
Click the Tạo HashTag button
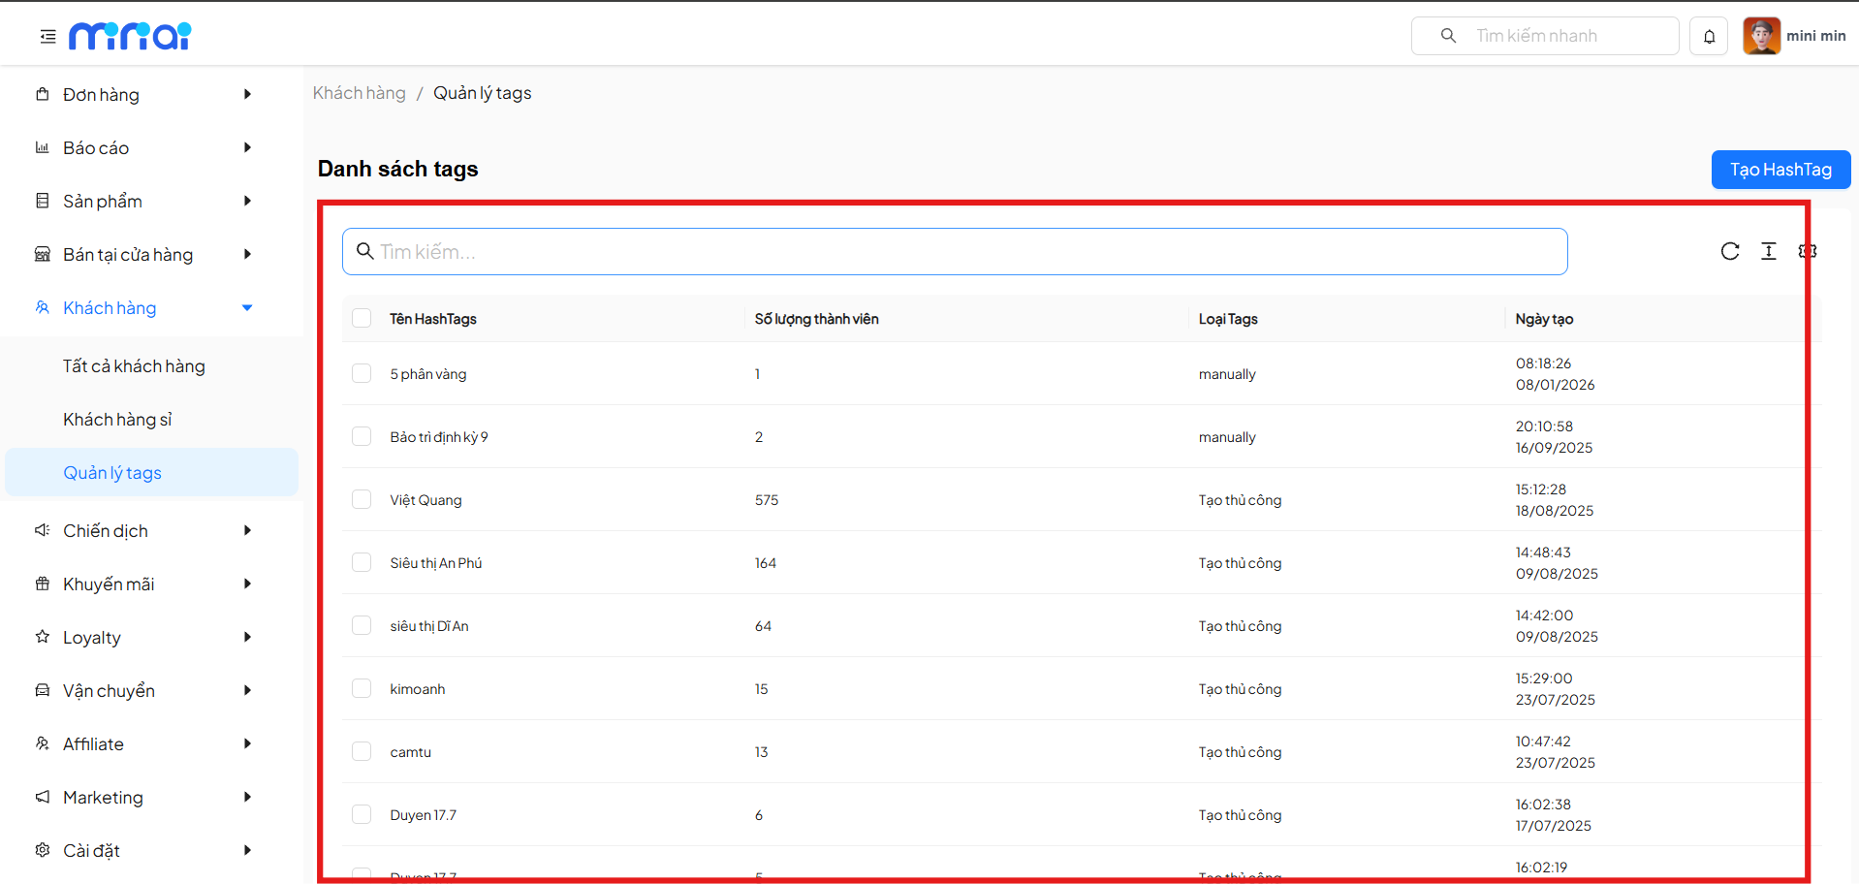click(x=1780, y=170)
